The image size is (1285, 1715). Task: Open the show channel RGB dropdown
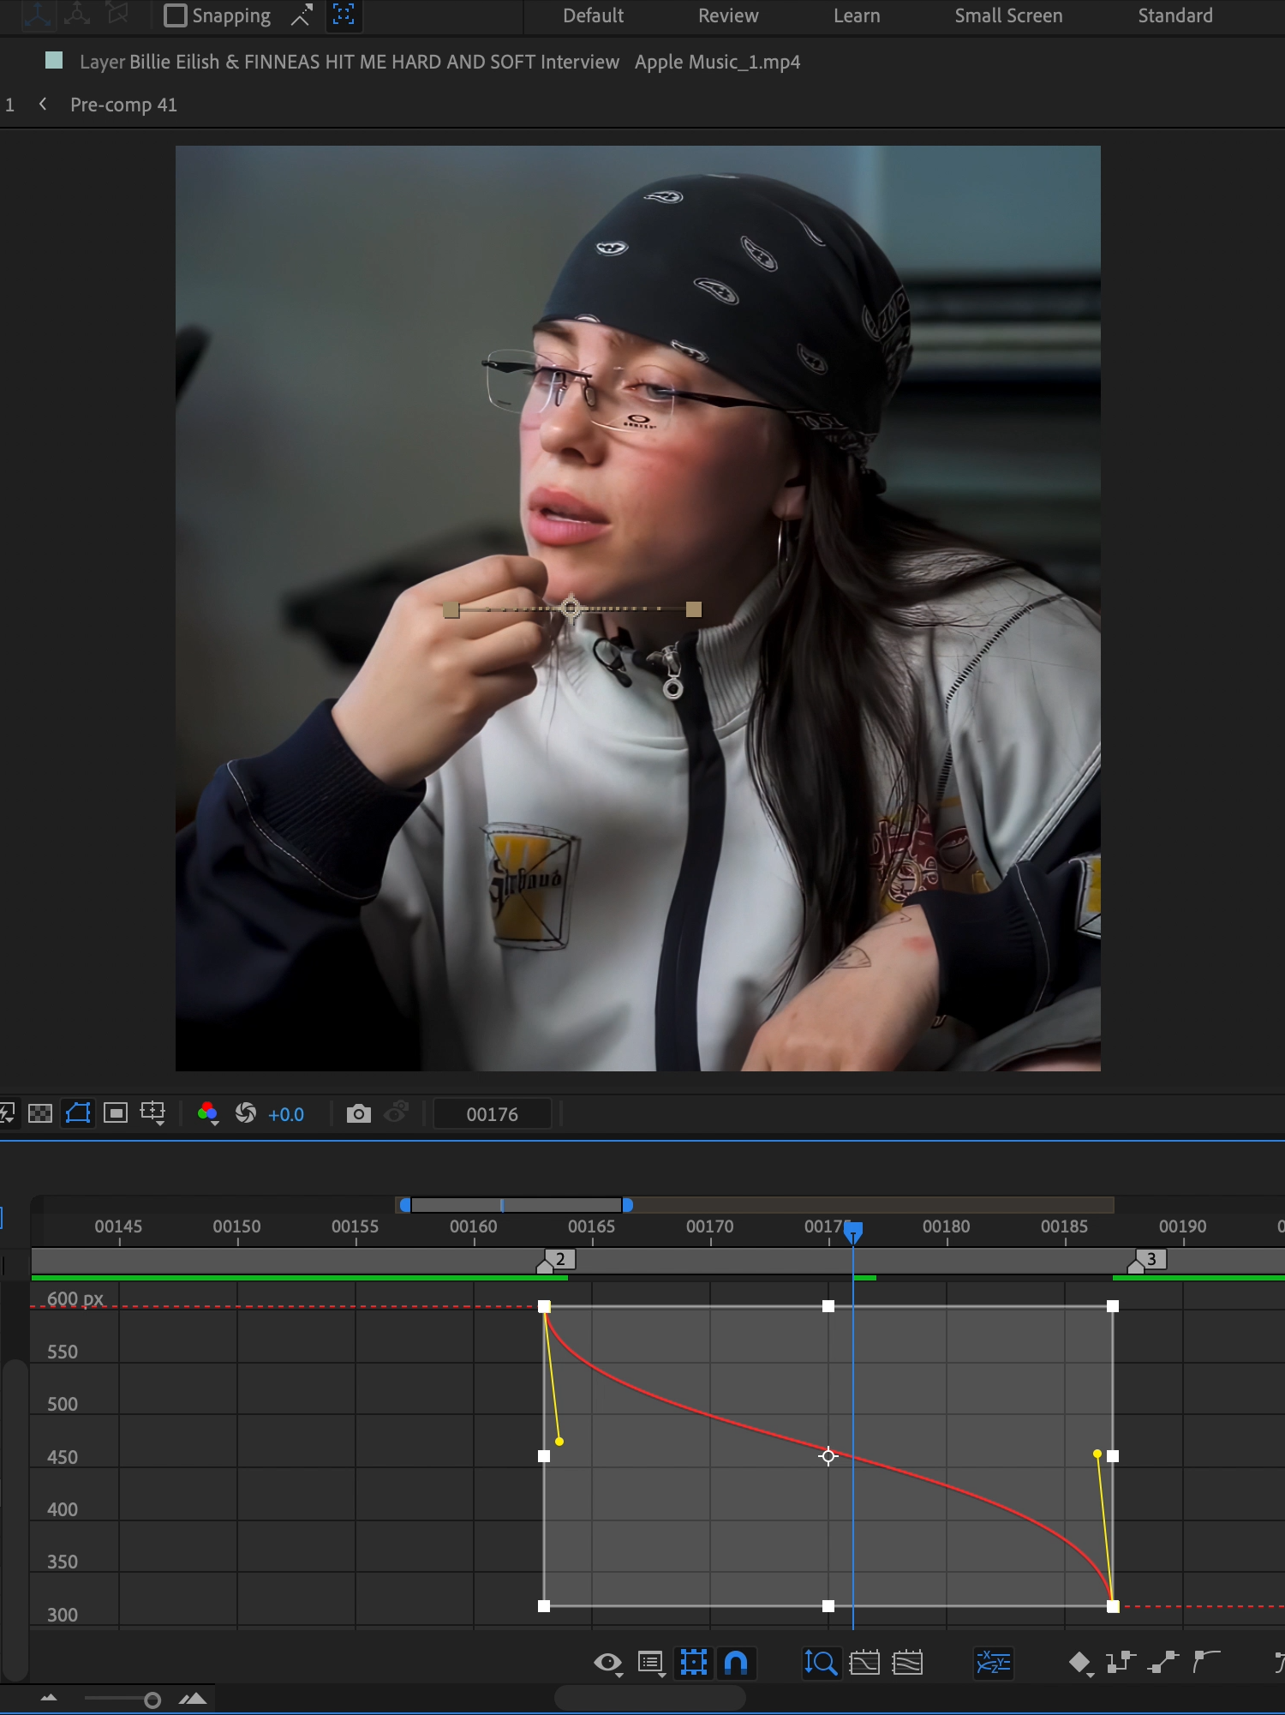pos(208,1113)
